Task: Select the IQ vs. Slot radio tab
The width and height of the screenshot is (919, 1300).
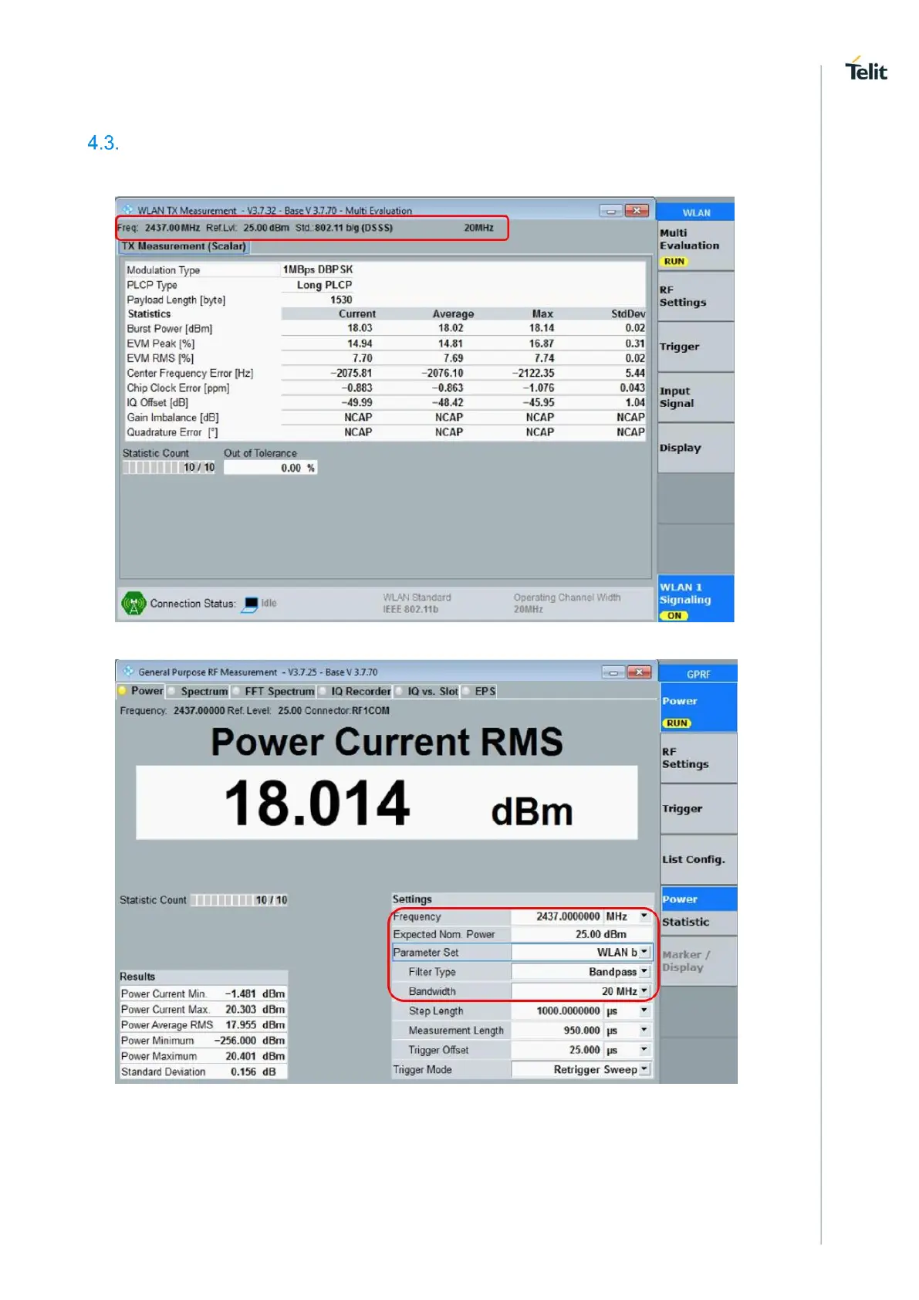Action: pyautogui.click(x=426, y=691)
